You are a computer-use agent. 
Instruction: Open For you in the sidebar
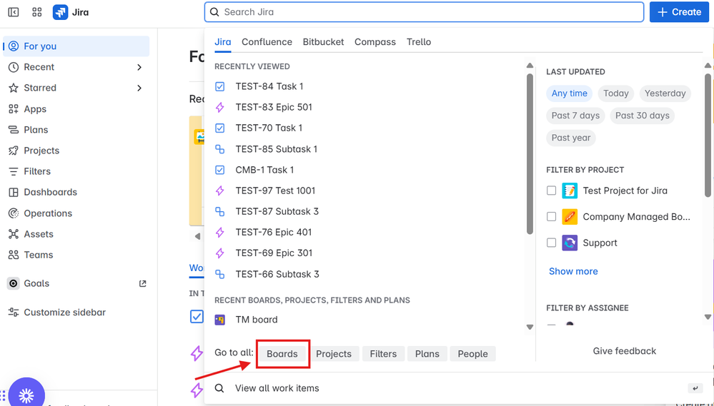coord(76,46)
